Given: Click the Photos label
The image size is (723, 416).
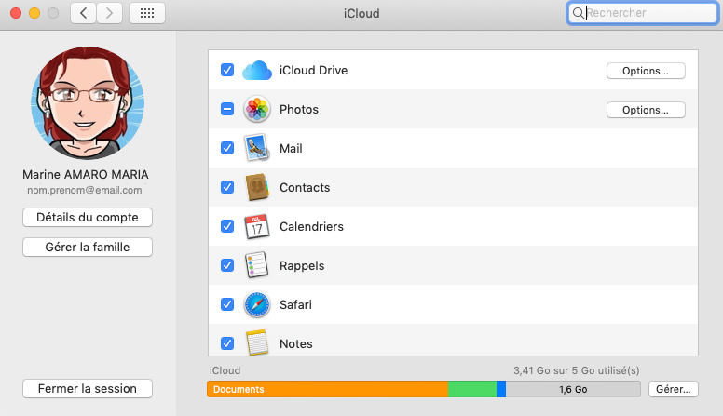Looking at the screenshot, I should point(299,110).
